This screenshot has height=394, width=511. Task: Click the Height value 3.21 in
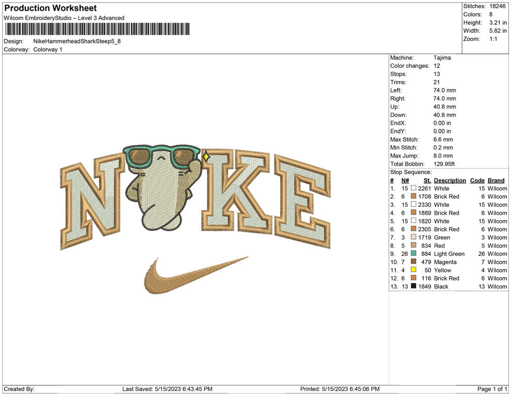pos(498,23)
